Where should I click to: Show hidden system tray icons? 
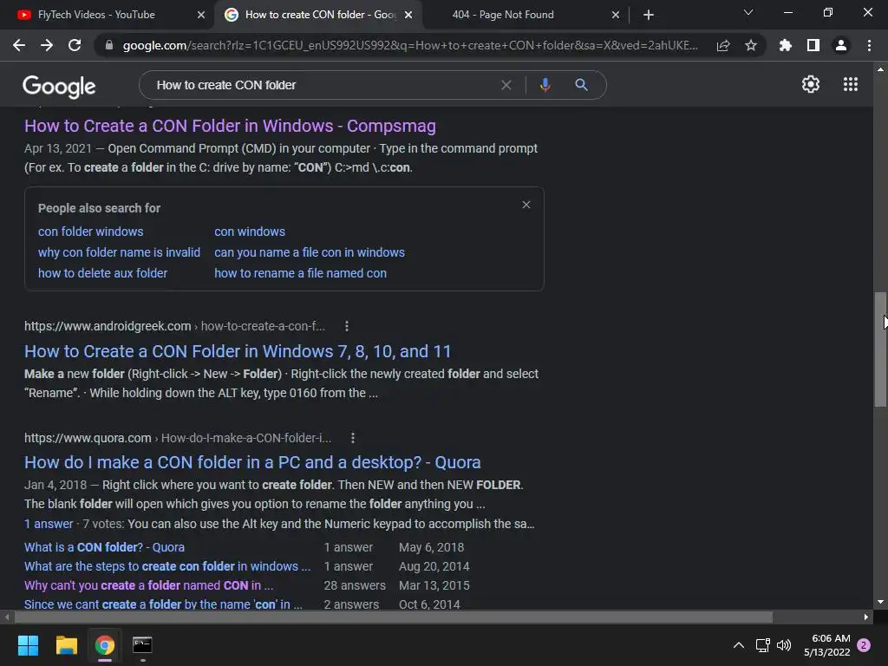click(739, 645)
